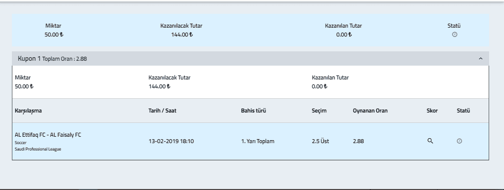
Task: Select the Seçim column header
Action: tap(319, 111)
